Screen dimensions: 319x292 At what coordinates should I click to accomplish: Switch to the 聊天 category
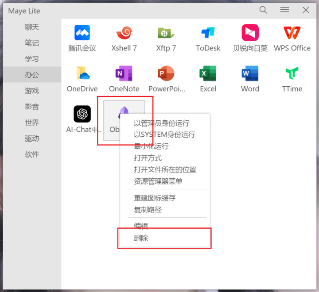coord(32,27)
